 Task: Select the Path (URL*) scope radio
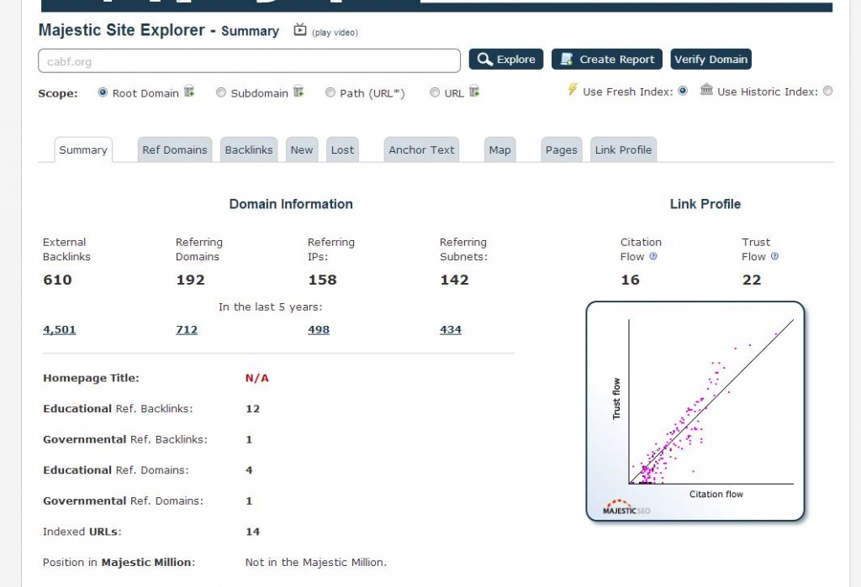click(330, 92)
